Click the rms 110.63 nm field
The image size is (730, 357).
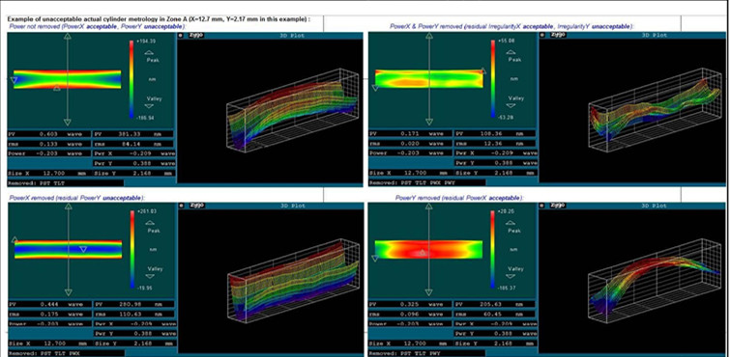pyautogui.click(x=134, y=314)
